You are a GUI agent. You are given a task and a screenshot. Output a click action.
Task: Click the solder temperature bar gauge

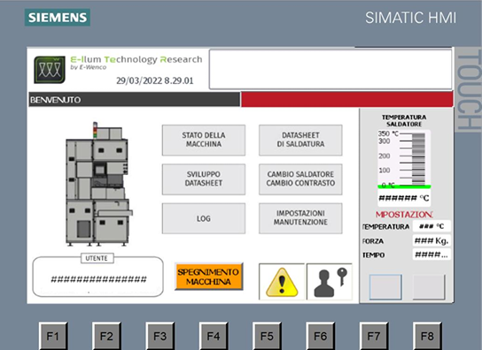click(404, 159)
